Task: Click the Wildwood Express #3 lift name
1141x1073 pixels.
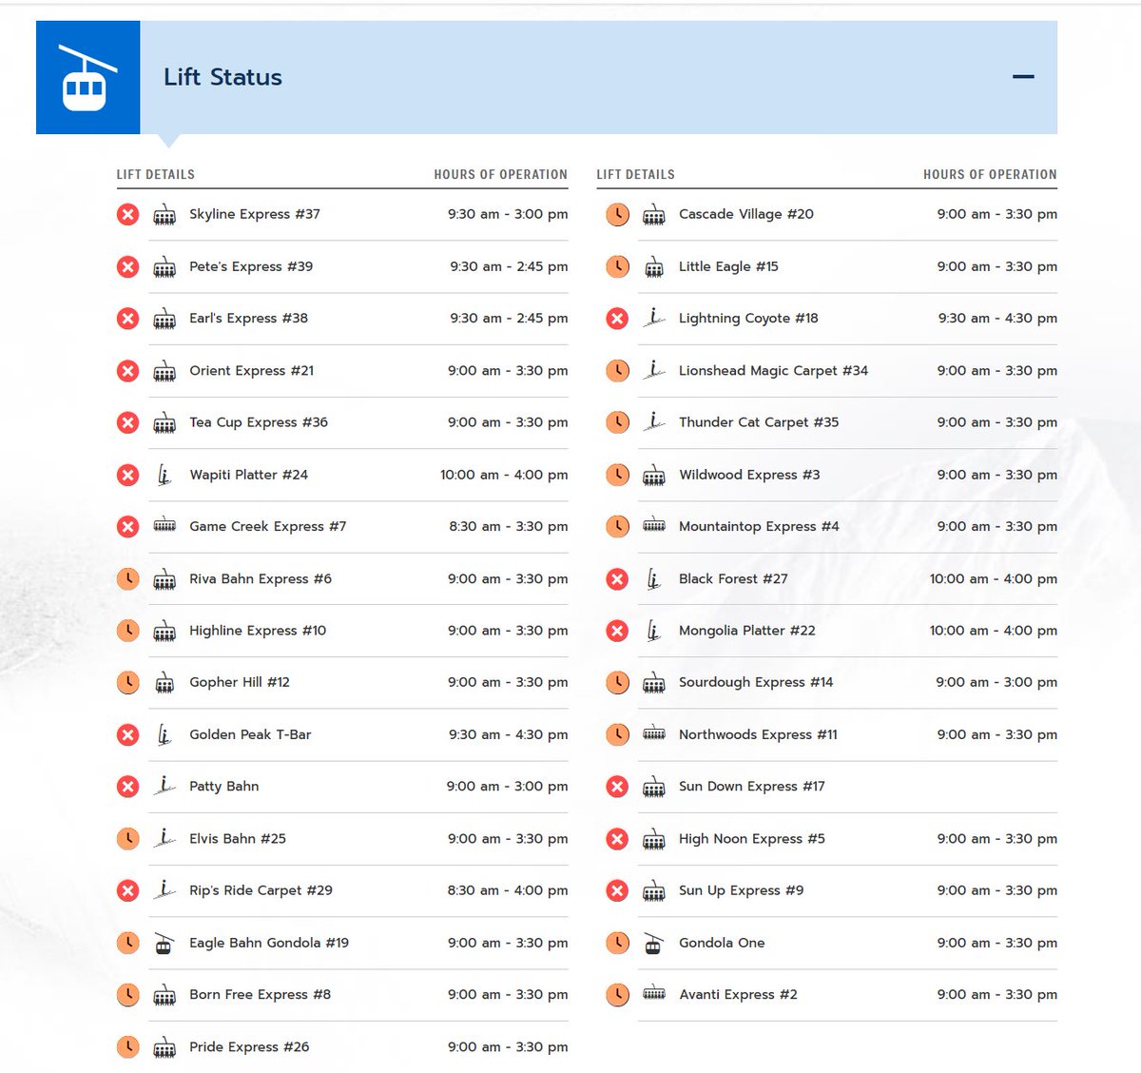Action: coord(749,475)
